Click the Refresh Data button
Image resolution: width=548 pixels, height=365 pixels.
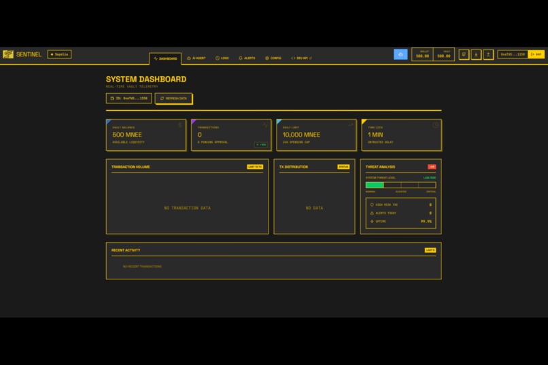(173, 99)
